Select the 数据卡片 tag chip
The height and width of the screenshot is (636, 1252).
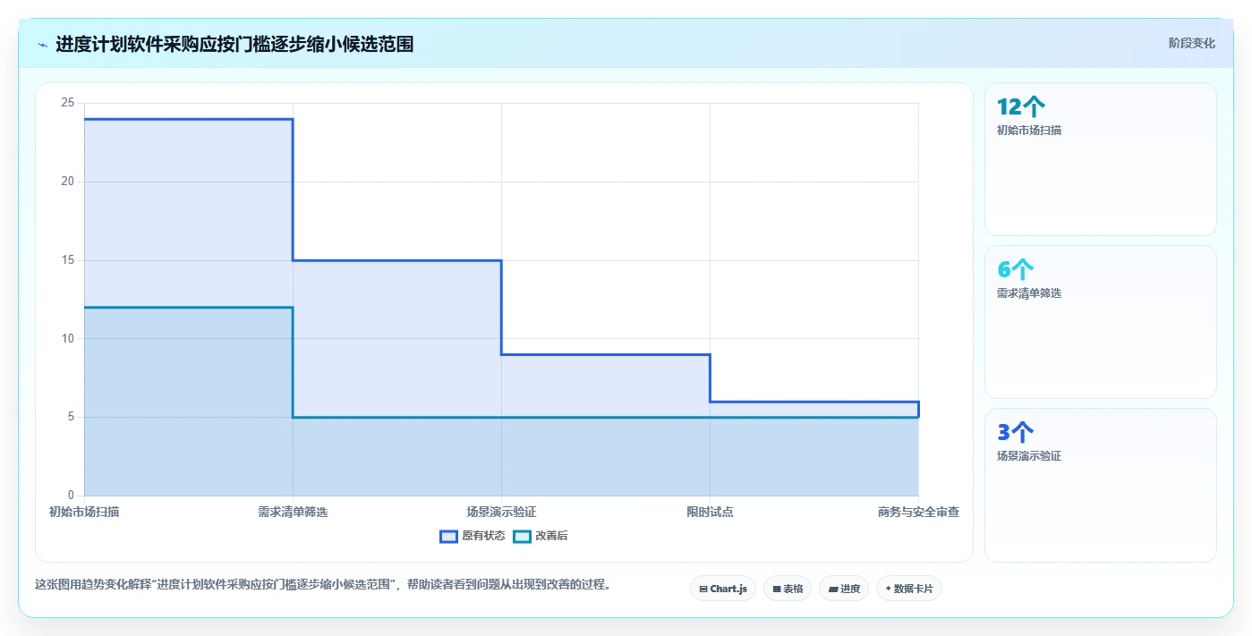click(x=909, y=589)
